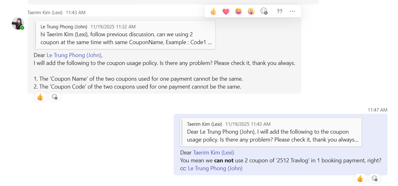Click the quote reply icon
Image resolution: width=398 pixels, height=186 pixels.
point(280,11)
